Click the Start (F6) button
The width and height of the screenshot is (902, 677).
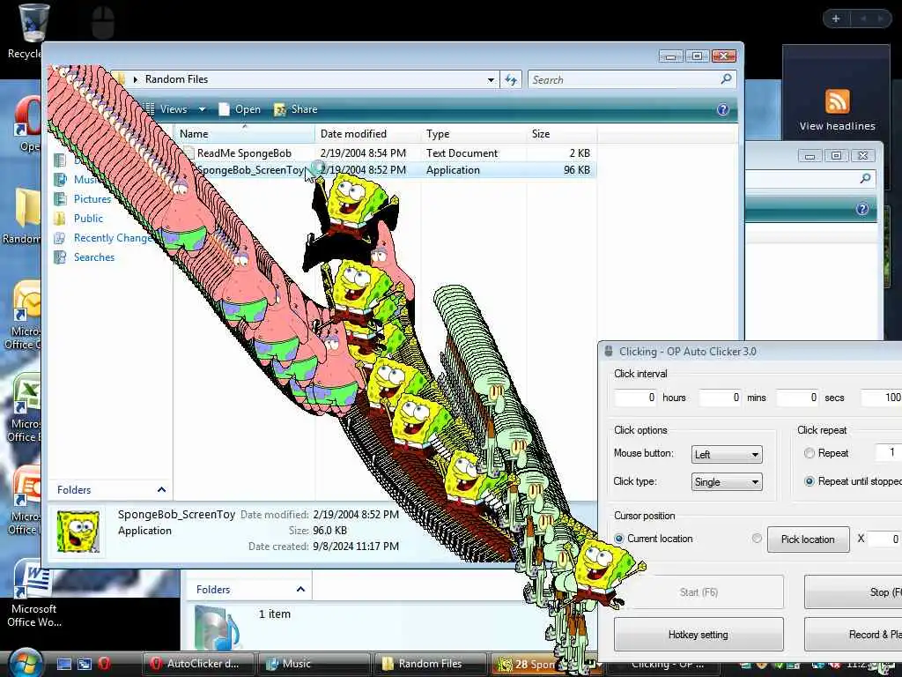point(699,591)
